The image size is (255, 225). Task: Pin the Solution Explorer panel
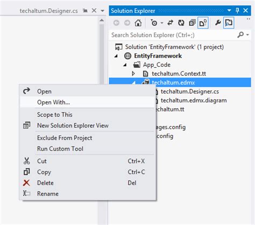pos(237,11)
